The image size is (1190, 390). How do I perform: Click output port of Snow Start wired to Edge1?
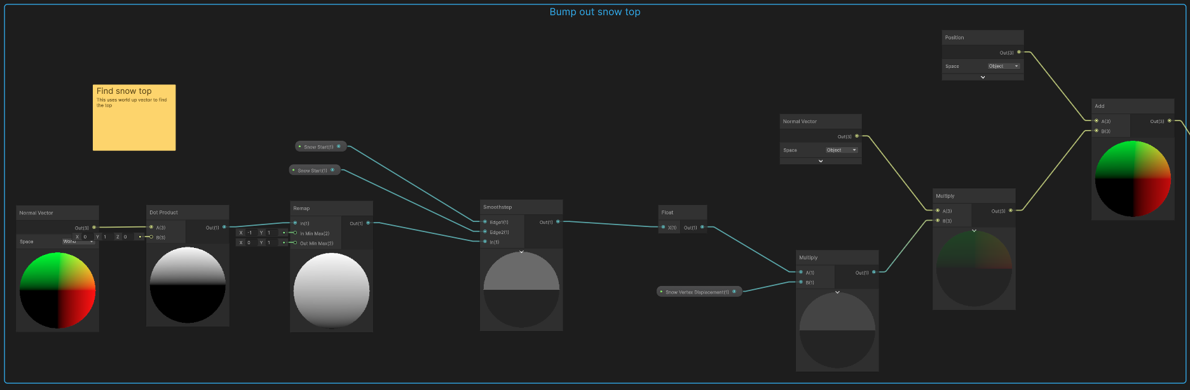coord(339,146)
